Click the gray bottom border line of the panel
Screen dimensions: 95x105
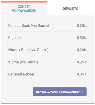coord(47,104)
